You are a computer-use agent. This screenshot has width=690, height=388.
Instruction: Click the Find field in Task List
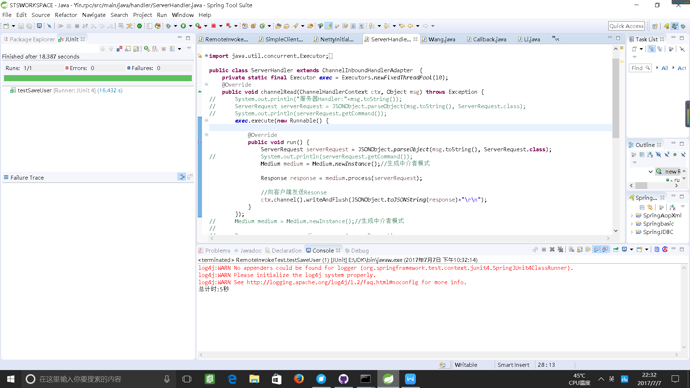640,68
